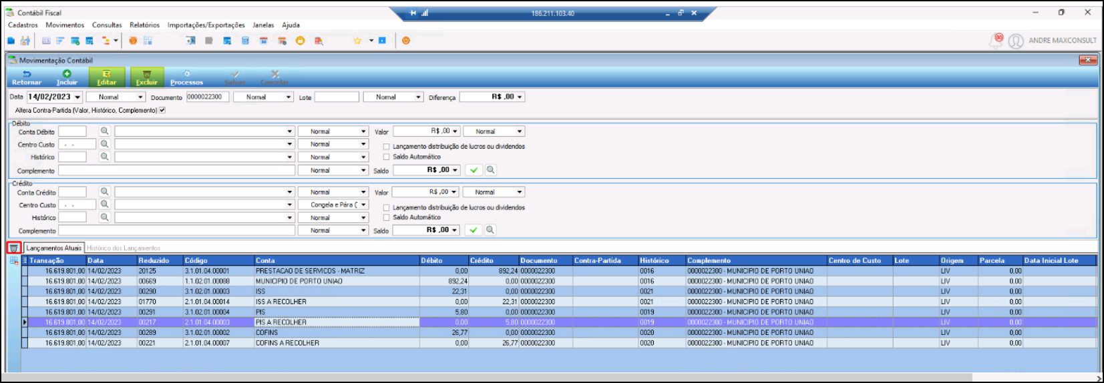Image resolution: width=1104 pixels, height=383 pixels.
Task: Toggle Altera Contra-Partida checkbox
Action: [162, 110]
